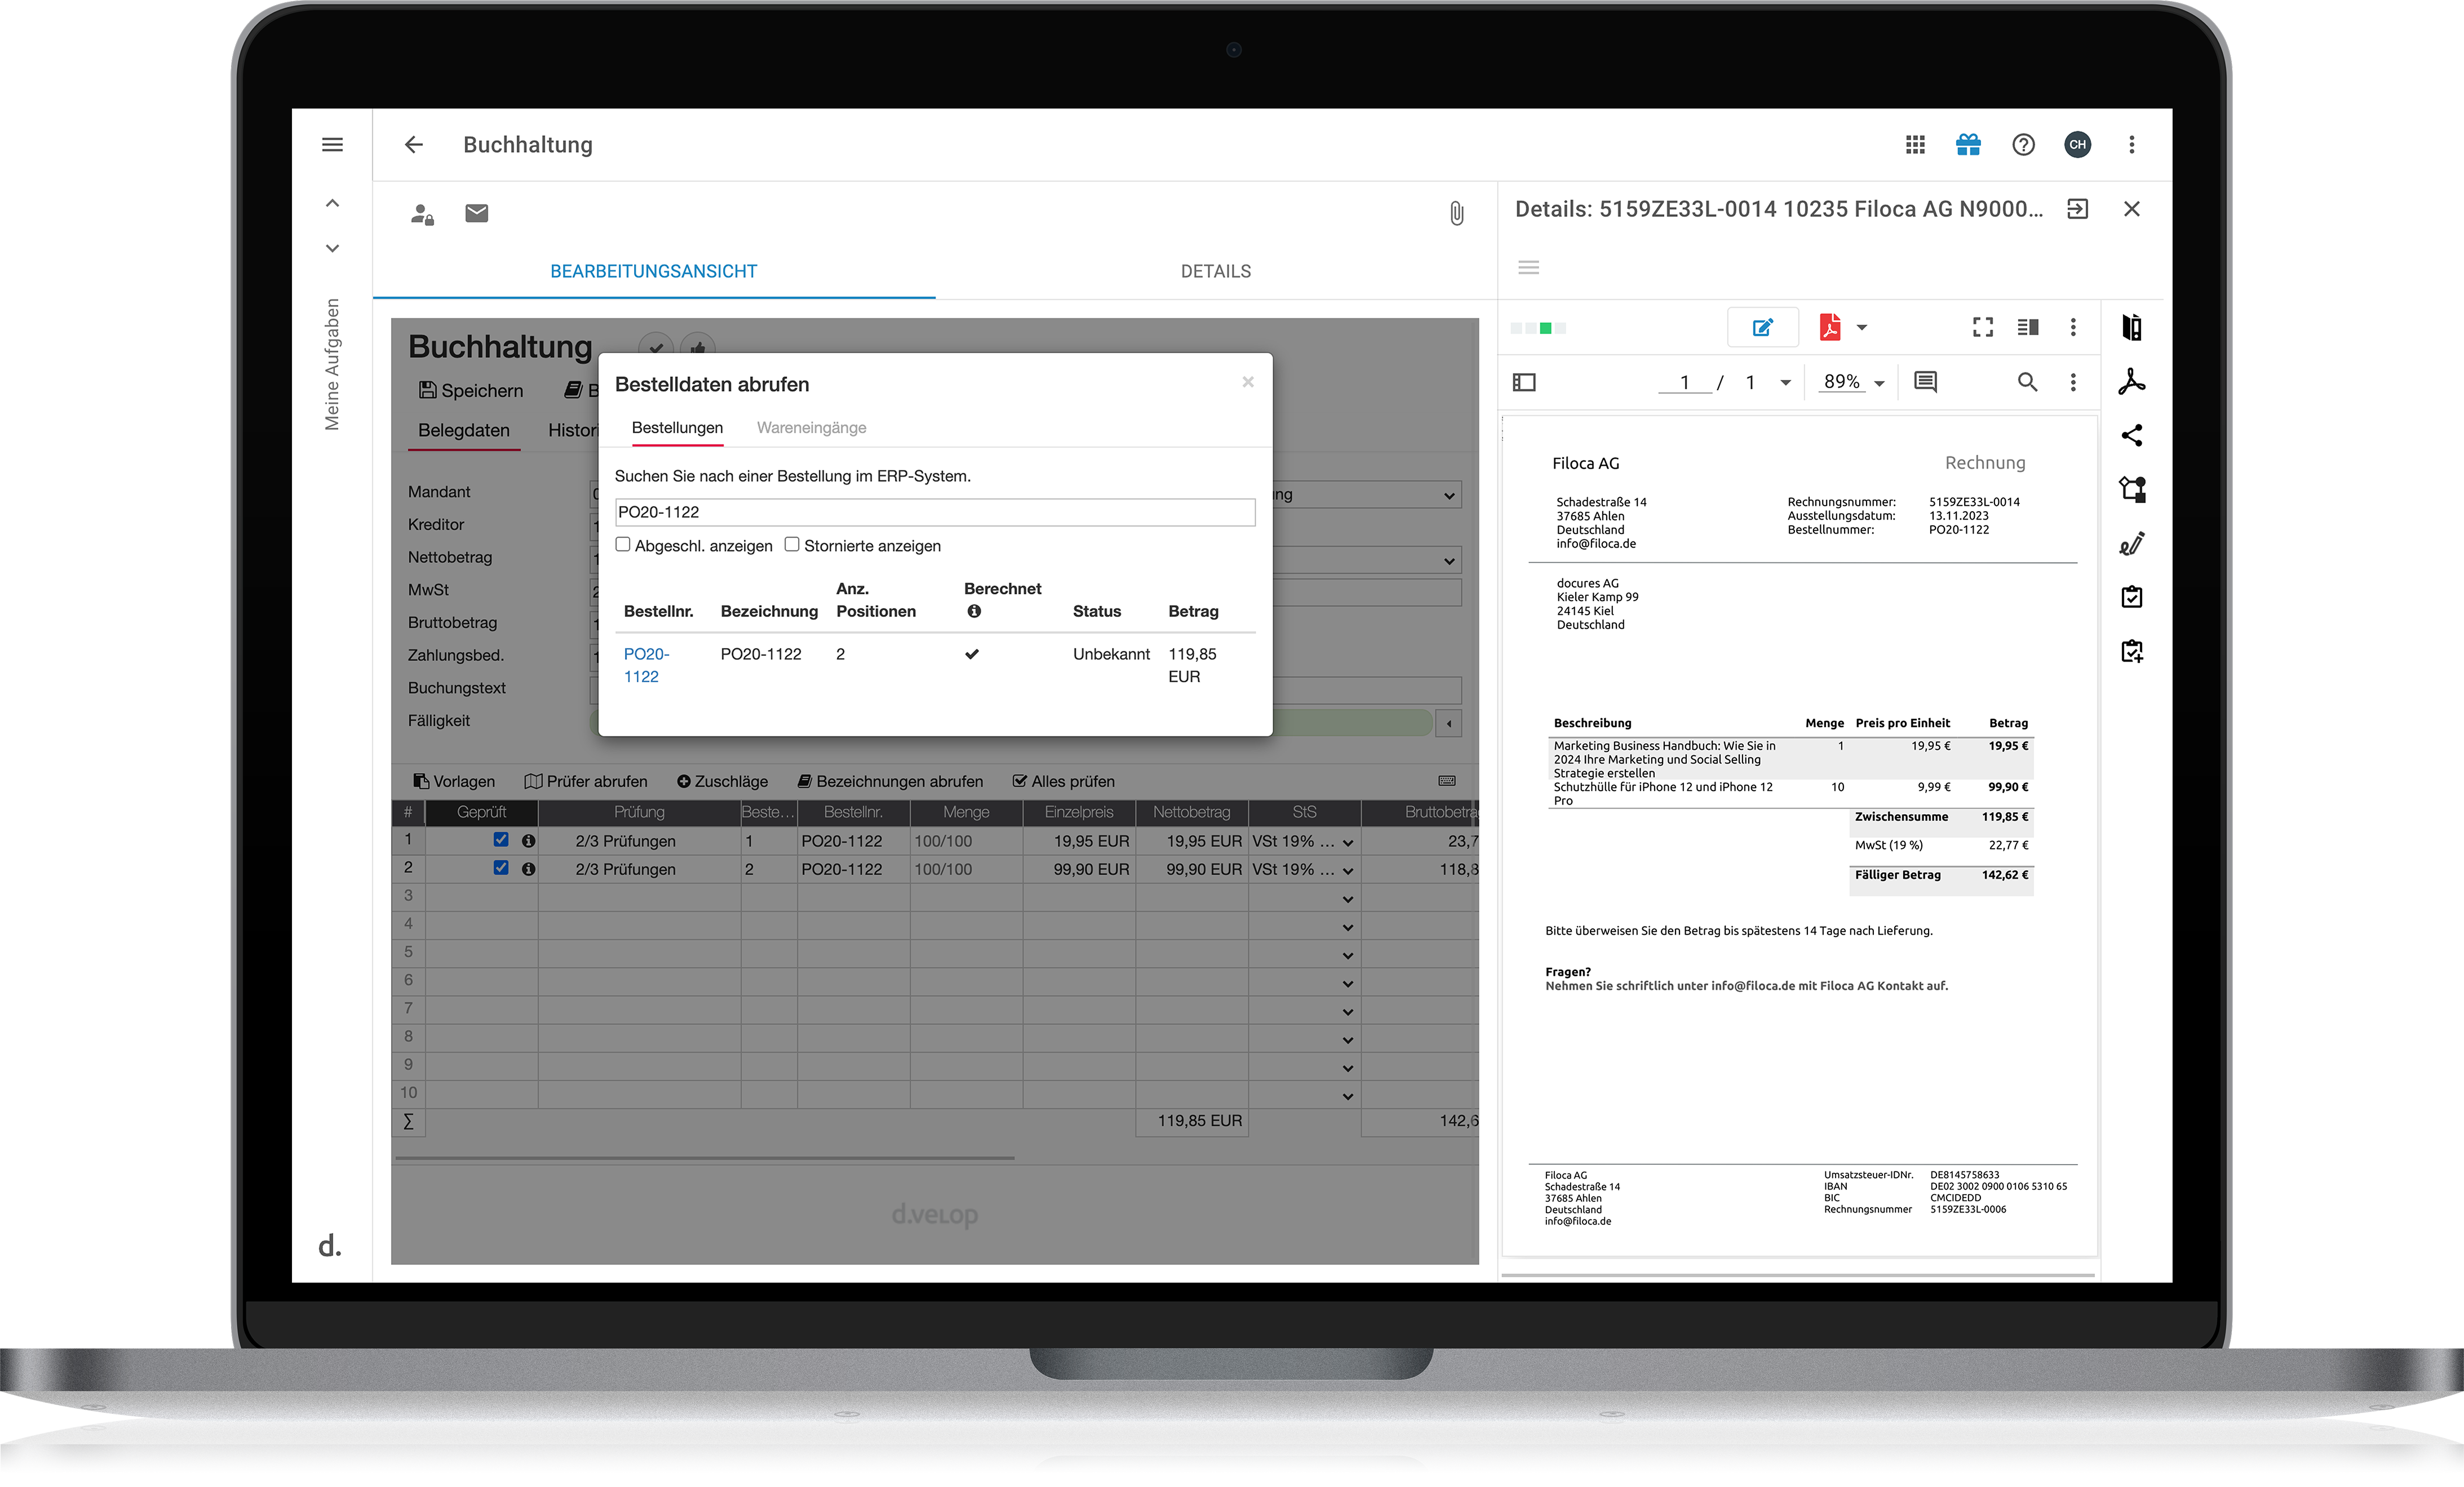
Task: Click the share icon in right sidebar
Action: pos(2131,435)
